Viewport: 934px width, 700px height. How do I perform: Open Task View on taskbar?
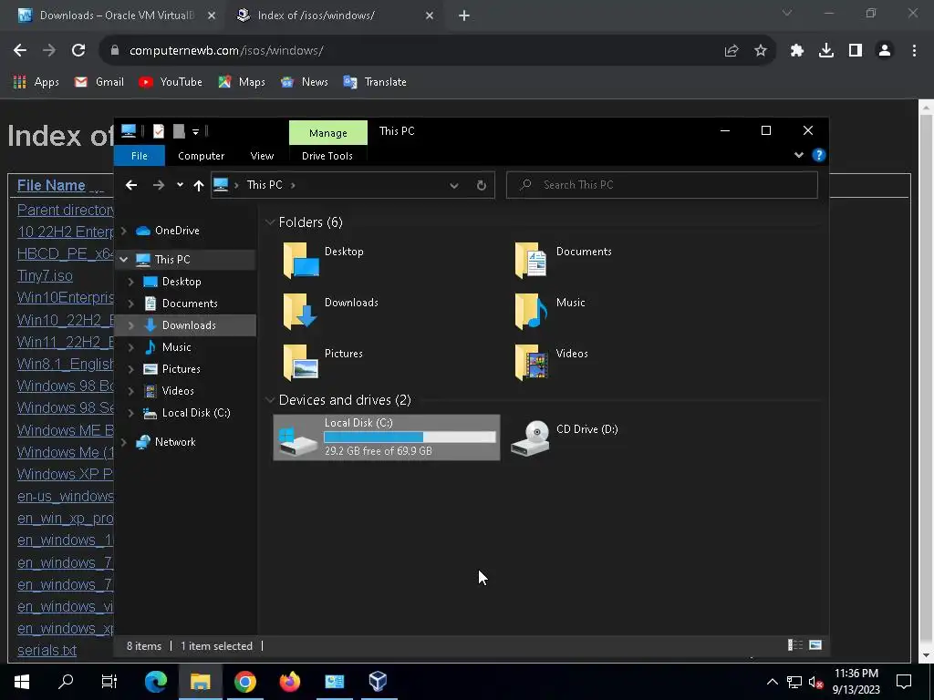point(109,682)
